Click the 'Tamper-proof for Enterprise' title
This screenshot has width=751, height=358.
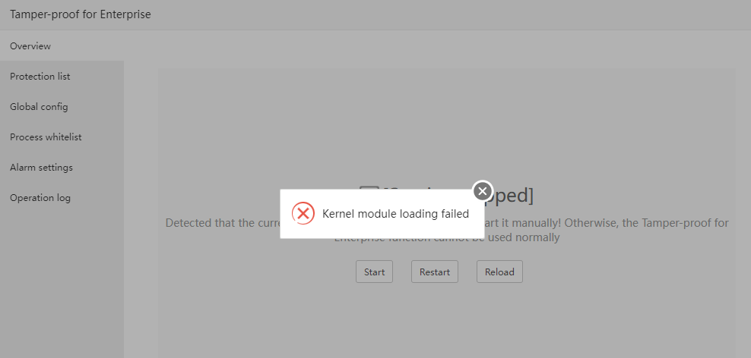[x=81, y=14]
